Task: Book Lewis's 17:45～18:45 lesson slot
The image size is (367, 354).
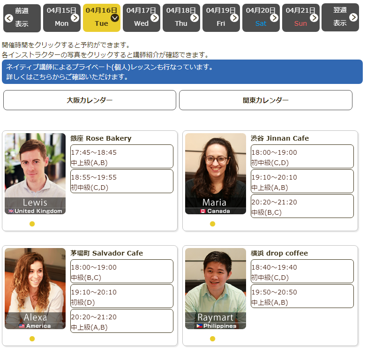Action: coord(122,157)
